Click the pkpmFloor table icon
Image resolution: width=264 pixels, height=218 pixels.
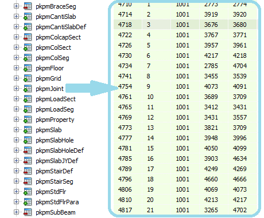tap(28, 68)
